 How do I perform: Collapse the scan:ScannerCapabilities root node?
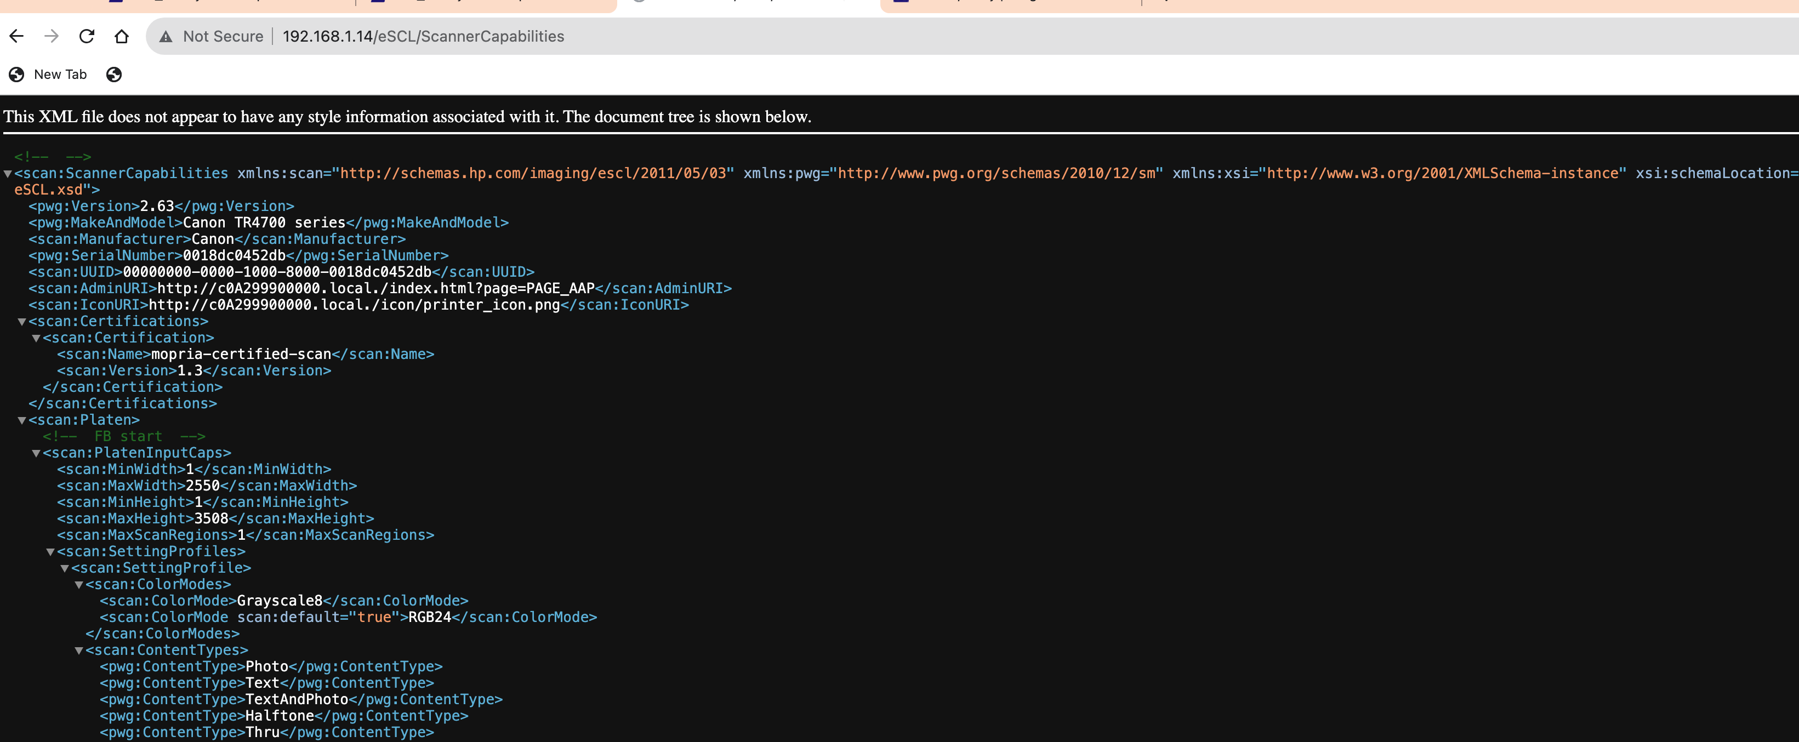(x=8, y=174)
